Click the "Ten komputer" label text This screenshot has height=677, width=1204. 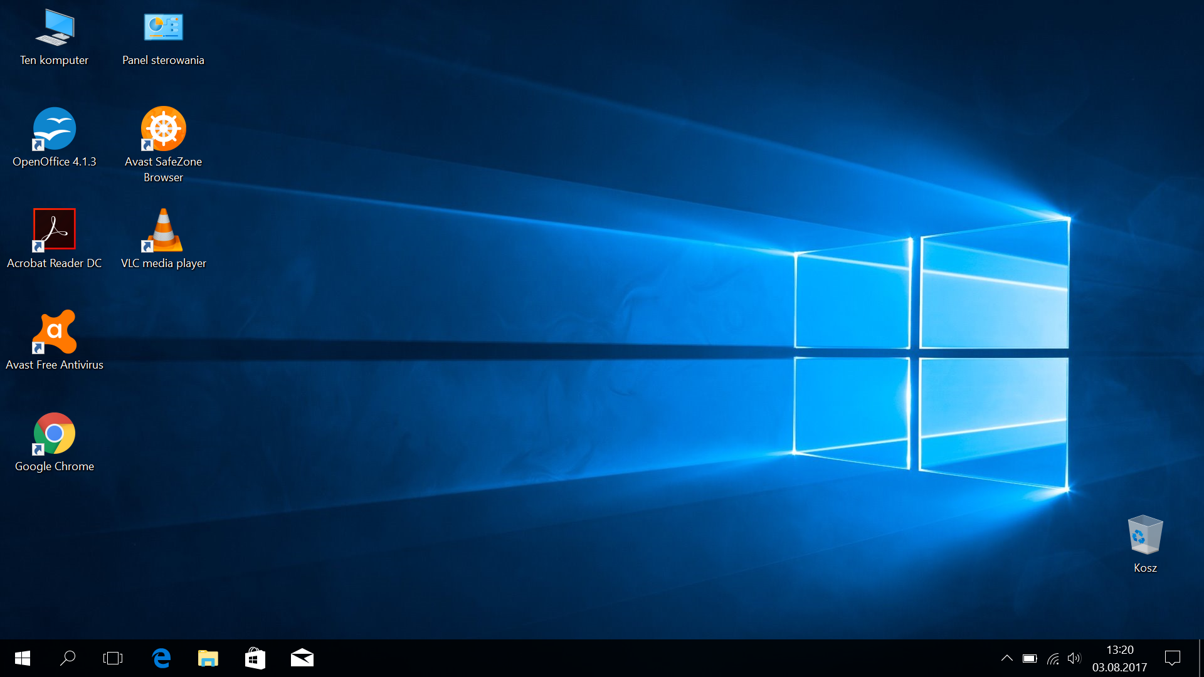(x=55, y=60)
